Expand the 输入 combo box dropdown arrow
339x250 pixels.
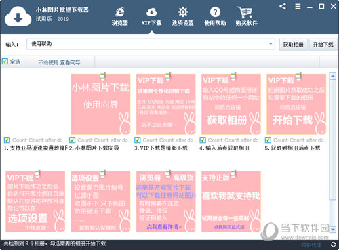tap(271, 44)
